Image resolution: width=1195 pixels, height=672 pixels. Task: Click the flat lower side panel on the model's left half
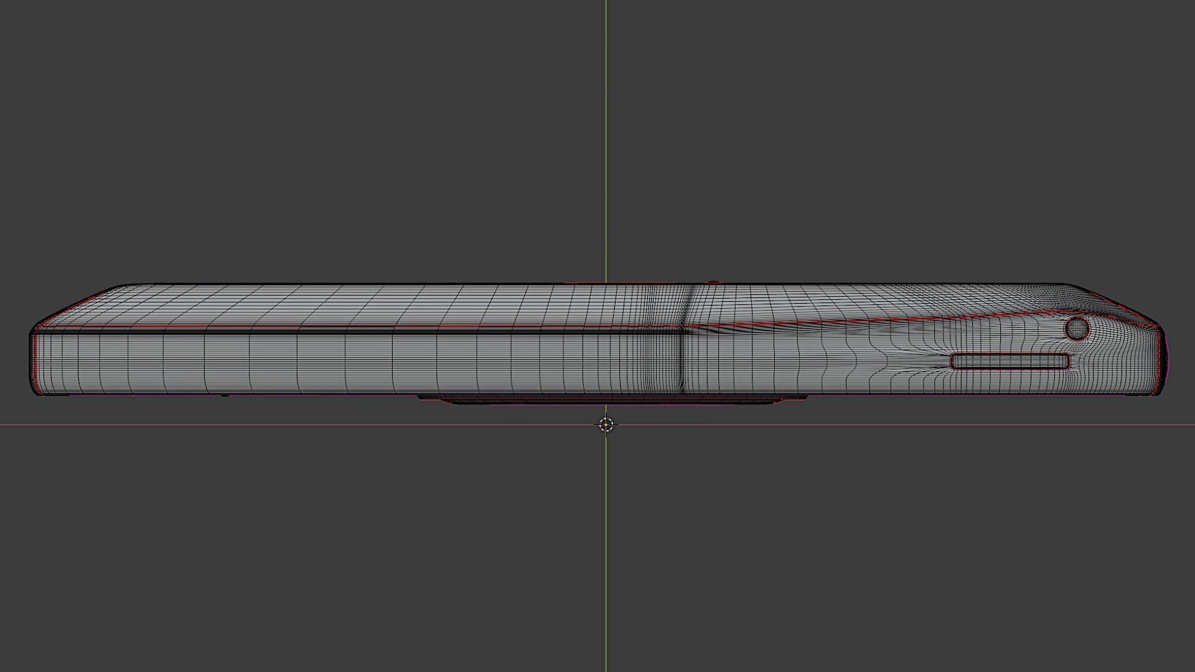311,364
